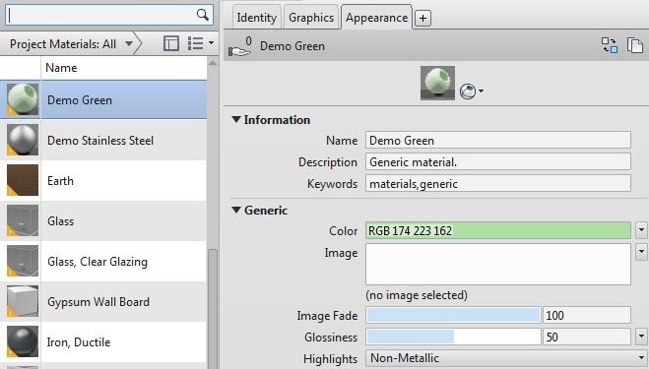Click the Name column header
The image size is (649, 369).
[124, 68]
